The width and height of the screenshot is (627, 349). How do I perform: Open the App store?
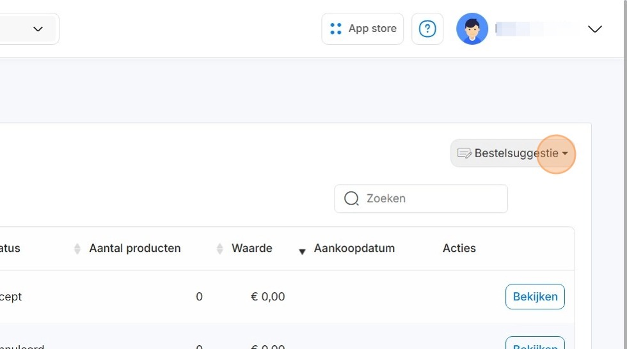coord(363,29)
